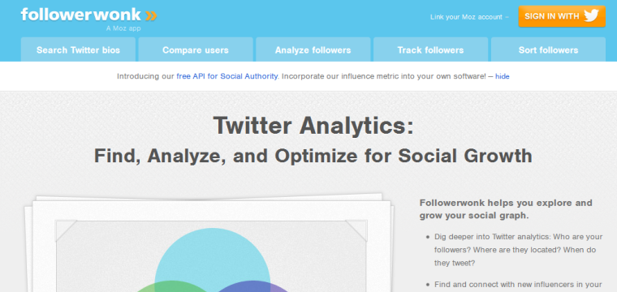617x292 pixels.
Task: Click the Followerwonk helps you explore heading
Action: coord(506,209)
